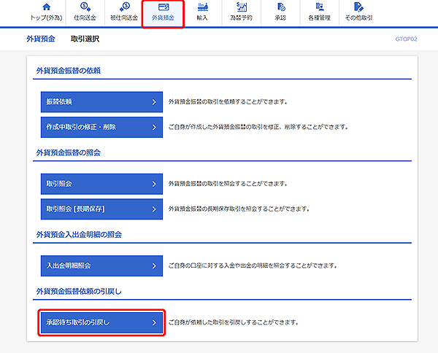
Task: Click the chevron on 取引照会 [長期保存]
Action: [154, 209]
